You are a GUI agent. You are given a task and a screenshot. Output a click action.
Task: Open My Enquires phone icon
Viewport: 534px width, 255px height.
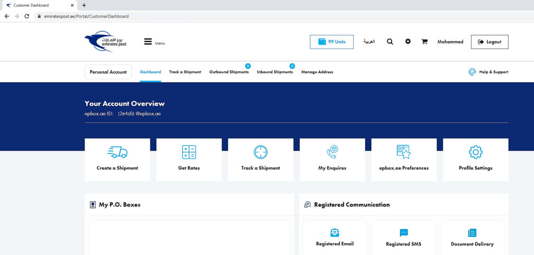332,152
